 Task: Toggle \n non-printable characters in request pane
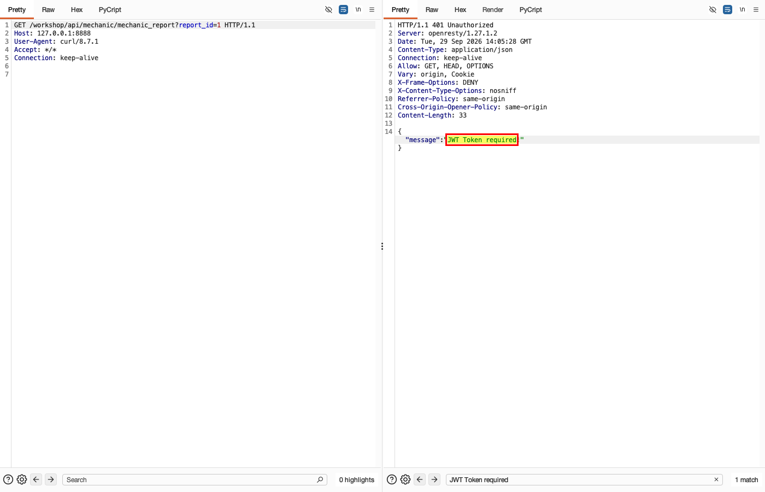(358, 10)
